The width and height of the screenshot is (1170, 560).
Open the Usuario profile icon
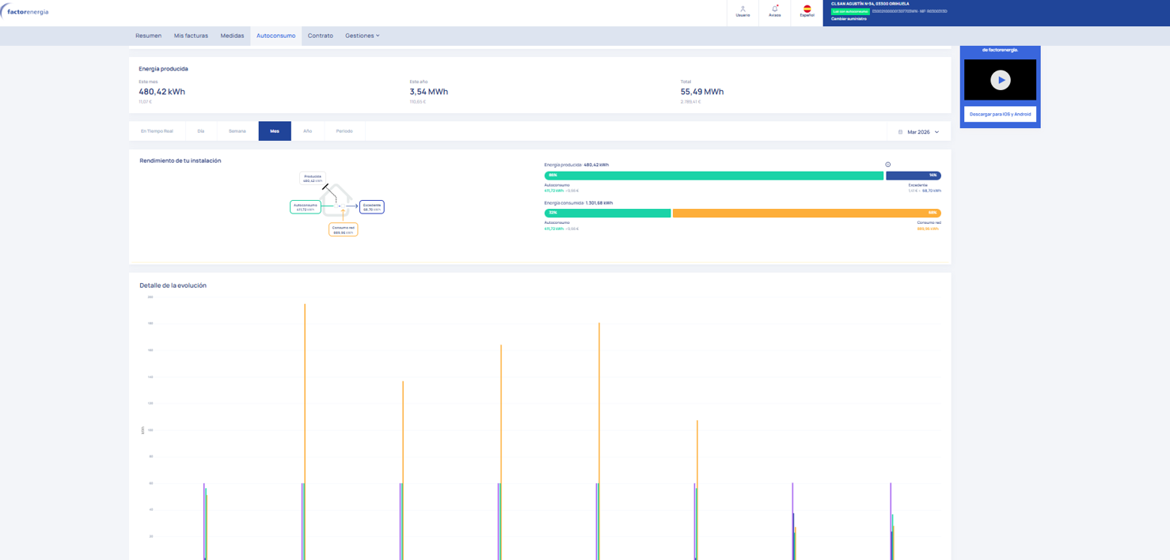coord(743,10)
